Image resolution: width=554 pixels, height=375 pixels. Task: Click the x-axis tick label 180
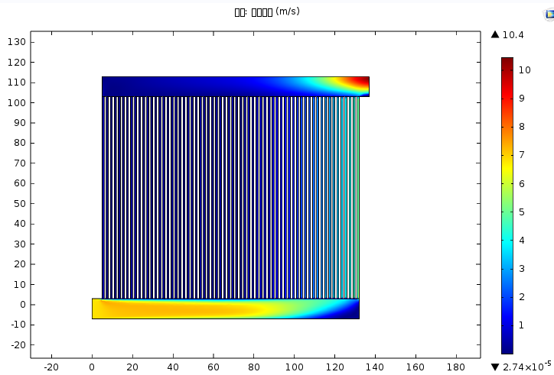click(456, 367)
